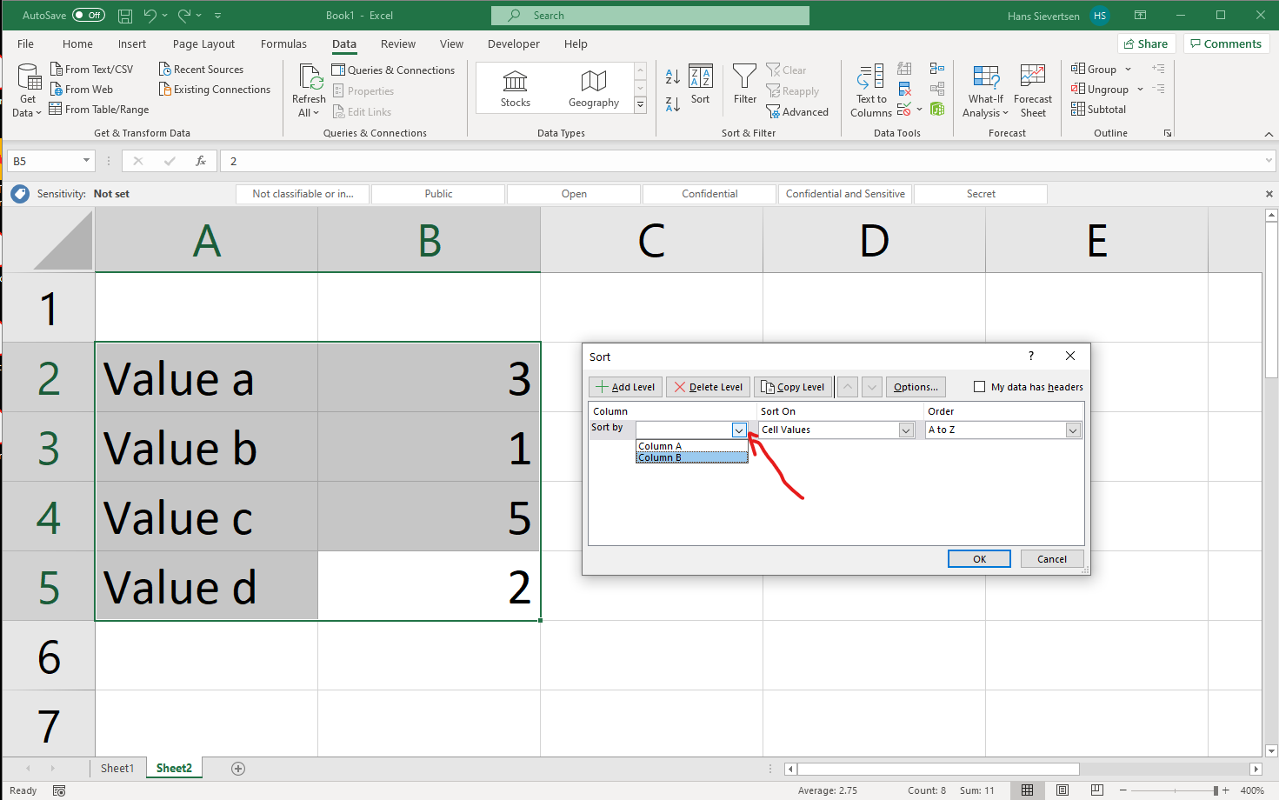Save the workbook with the disk icon

pyautogui.click(x=125, y=16)
